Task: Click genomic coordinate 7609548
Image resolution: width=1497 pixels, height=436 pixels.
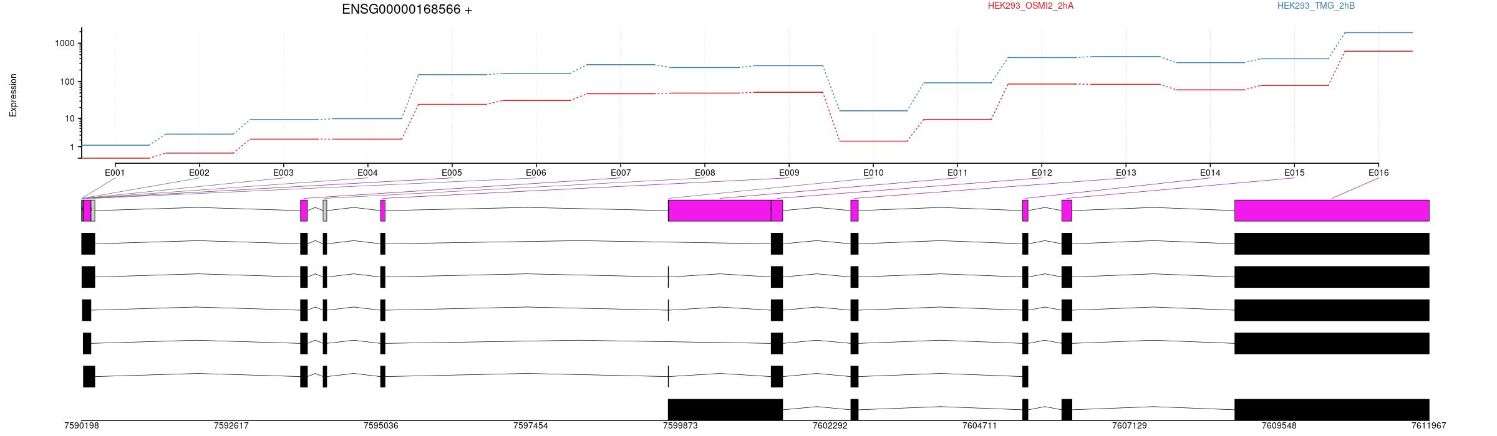Action: pyautogui.click(x=1279, y=426)
